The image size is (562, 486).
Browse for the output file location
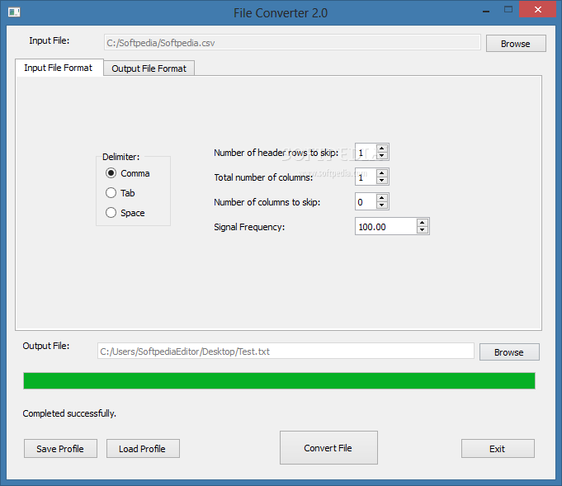coord(509,352)
